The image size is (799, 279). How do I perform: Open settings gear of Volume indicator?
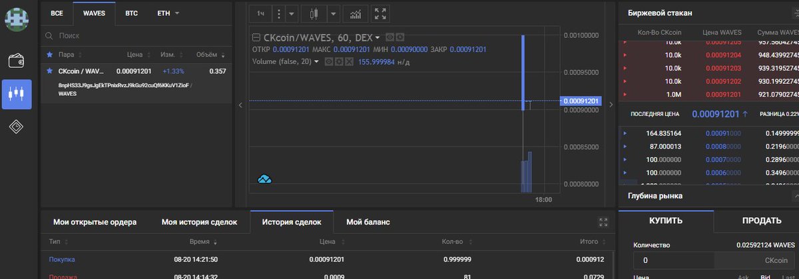pos(339,61)
